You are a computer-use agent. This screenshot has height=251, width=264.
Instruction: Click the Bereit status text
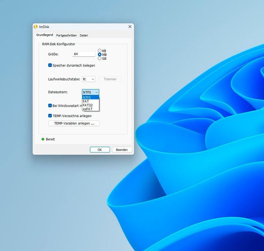tap(50, 139)
